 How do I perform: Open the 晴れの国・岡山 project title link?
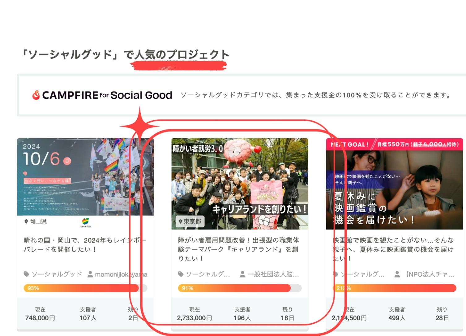[x=85, y=245]
